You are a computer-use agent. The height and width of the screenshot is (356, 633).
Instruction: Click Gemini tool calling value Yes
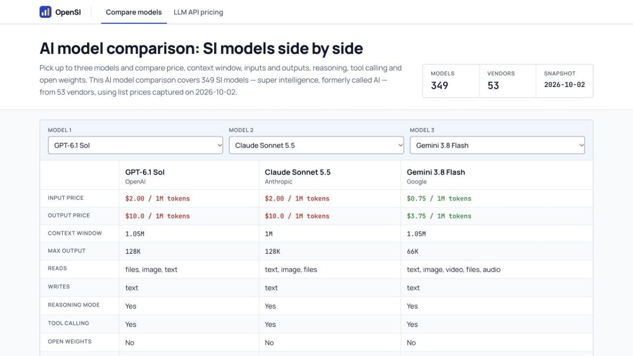tap(413, 324)
